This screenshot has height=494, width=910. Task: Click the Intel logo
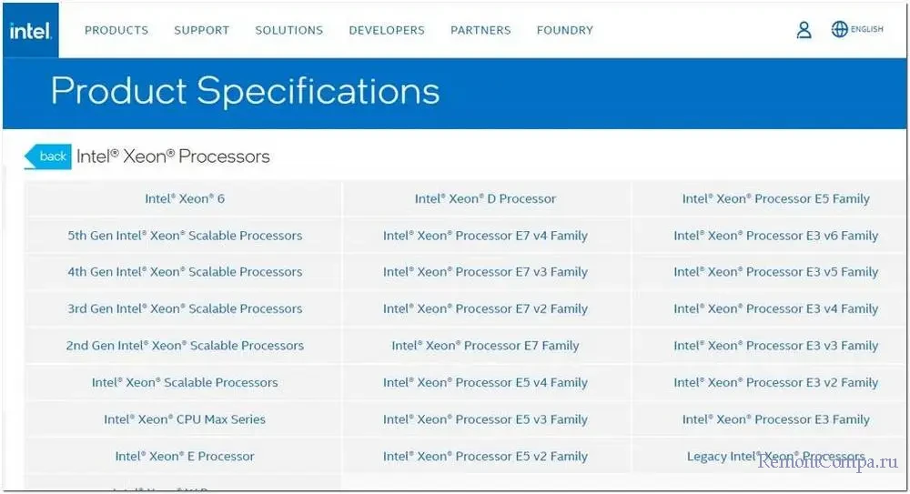[30, 30]
